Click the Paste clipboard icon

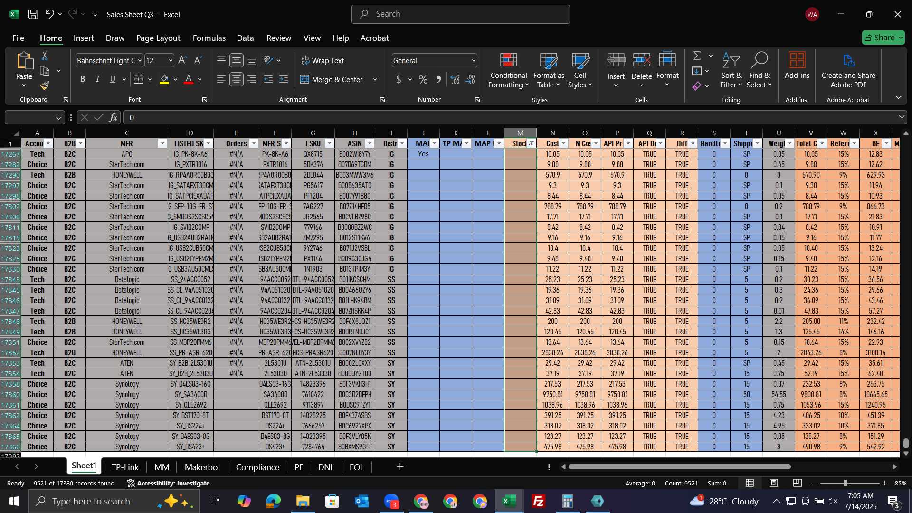pyautogui.click(x=24, y=61)
